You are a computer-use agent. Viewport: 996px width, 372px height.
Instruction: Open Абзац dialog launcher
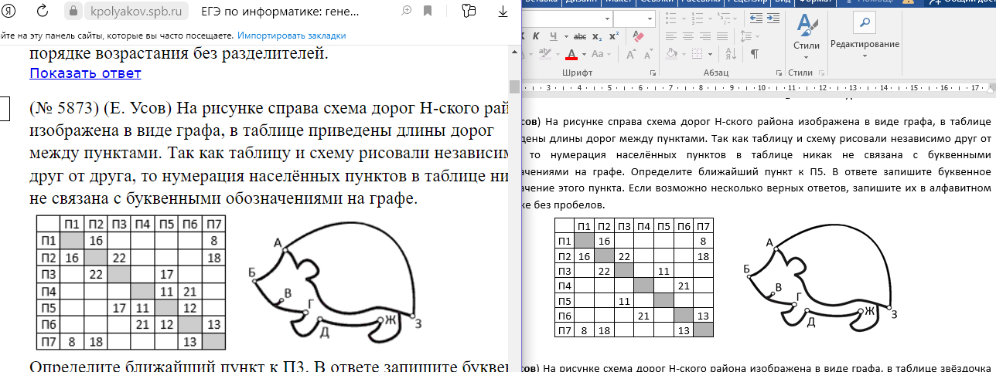click(x=779, y=73)
